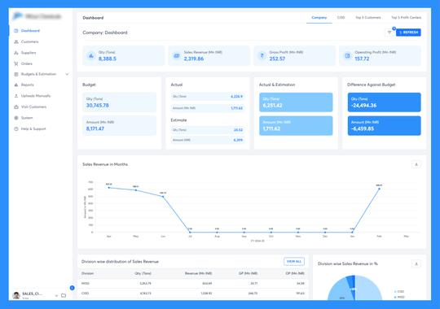Click the Budget Qty value 30,745.78
The height and width of the screenshot is (309, 440).
(x=98, y=106)
